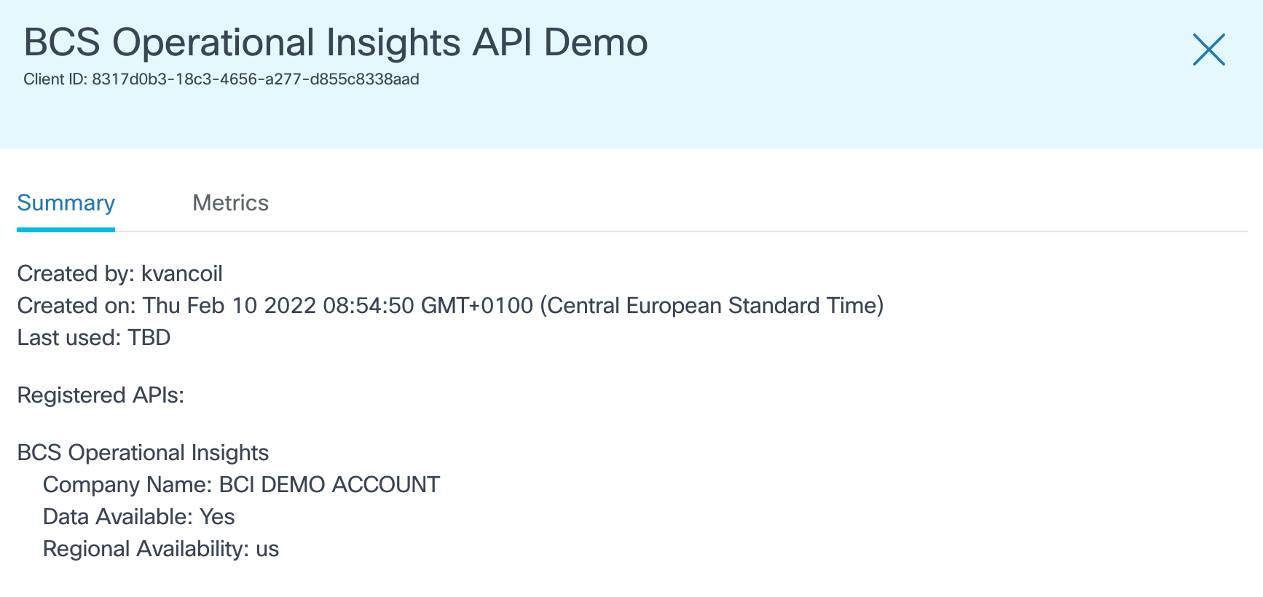This screenshot has height=597, width=1263.
Task: Click the client ID value starting with 8317d0b3
Action: [255, 79]
